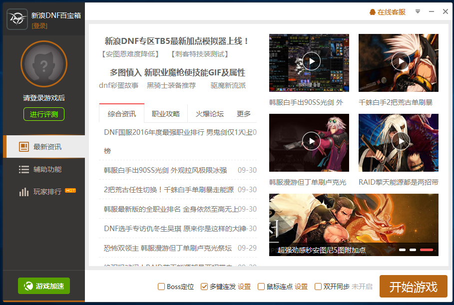Open the dnf彩蛋故事 link
The image size is (454, 305).
[119, 85]
